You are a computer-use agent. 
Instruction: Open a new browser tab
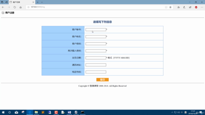(38, 2)
